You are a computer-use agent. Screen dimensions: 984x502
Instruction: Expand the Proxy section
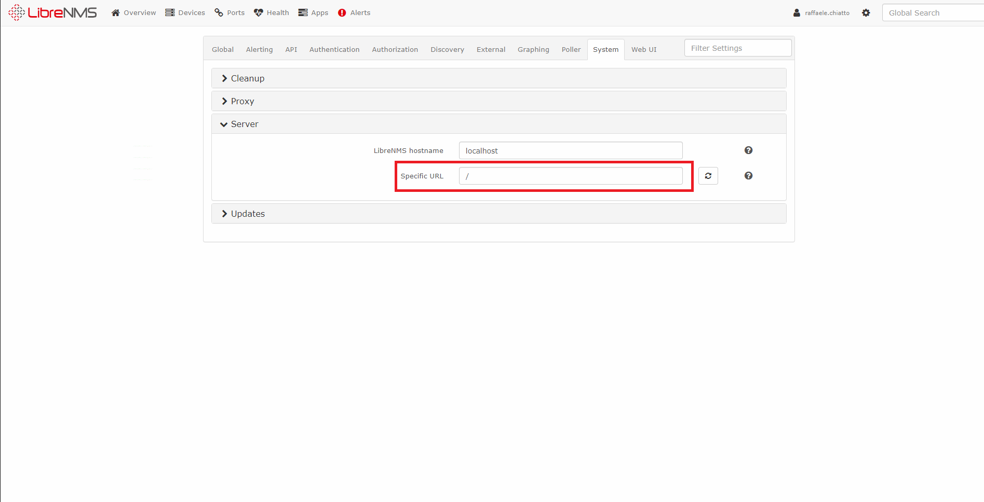[498, 101]
